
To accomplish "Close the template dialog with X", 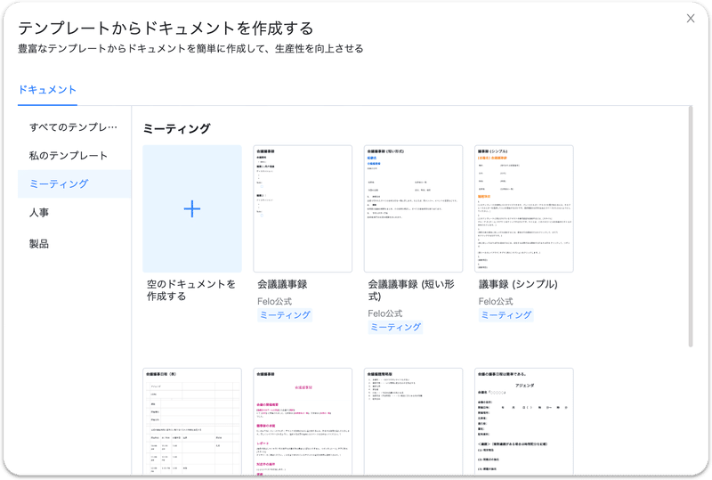I will pyautogui.click(x=691, y=18).
